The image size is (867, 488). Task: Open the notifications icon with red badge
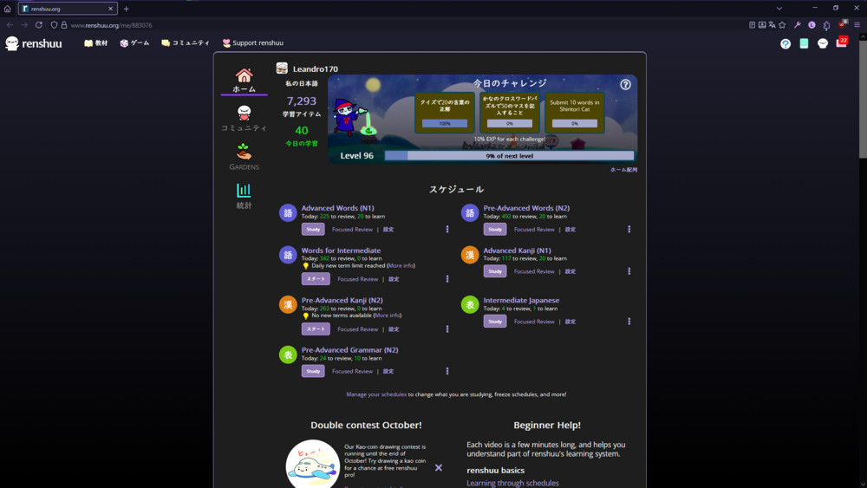tap(841, 42)
